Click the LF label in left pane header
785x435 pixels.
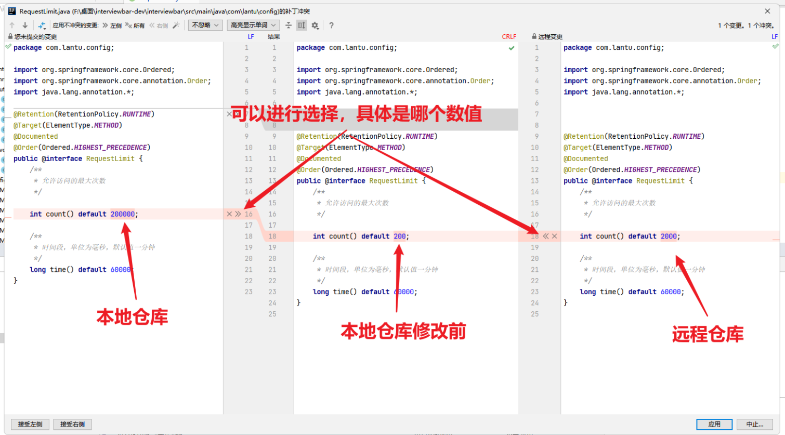251,36
